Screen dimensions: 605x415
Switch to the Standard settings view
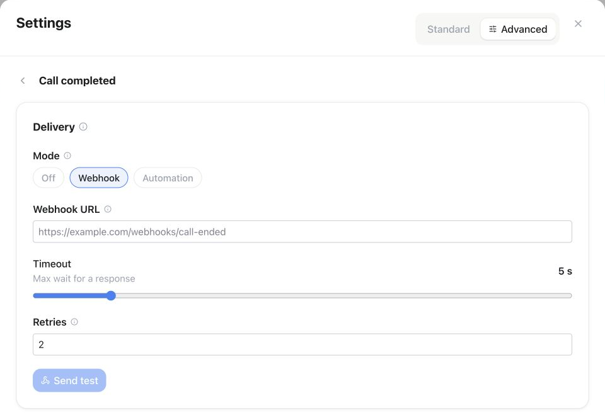tap(448, 30)
